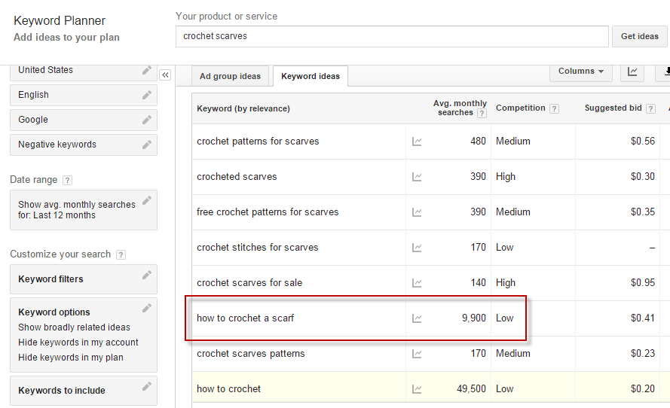Edit the English language setting pencil
Image resolution: width=670 pixels, height=408 pixels.
coord(147,95)
